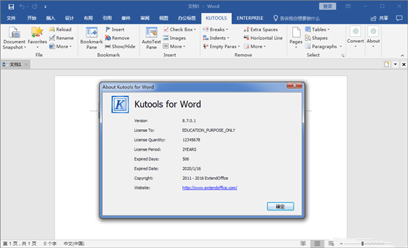408x248 pixels.
Task: Open the About button in ribbon
Action: [x=373, y=37]
